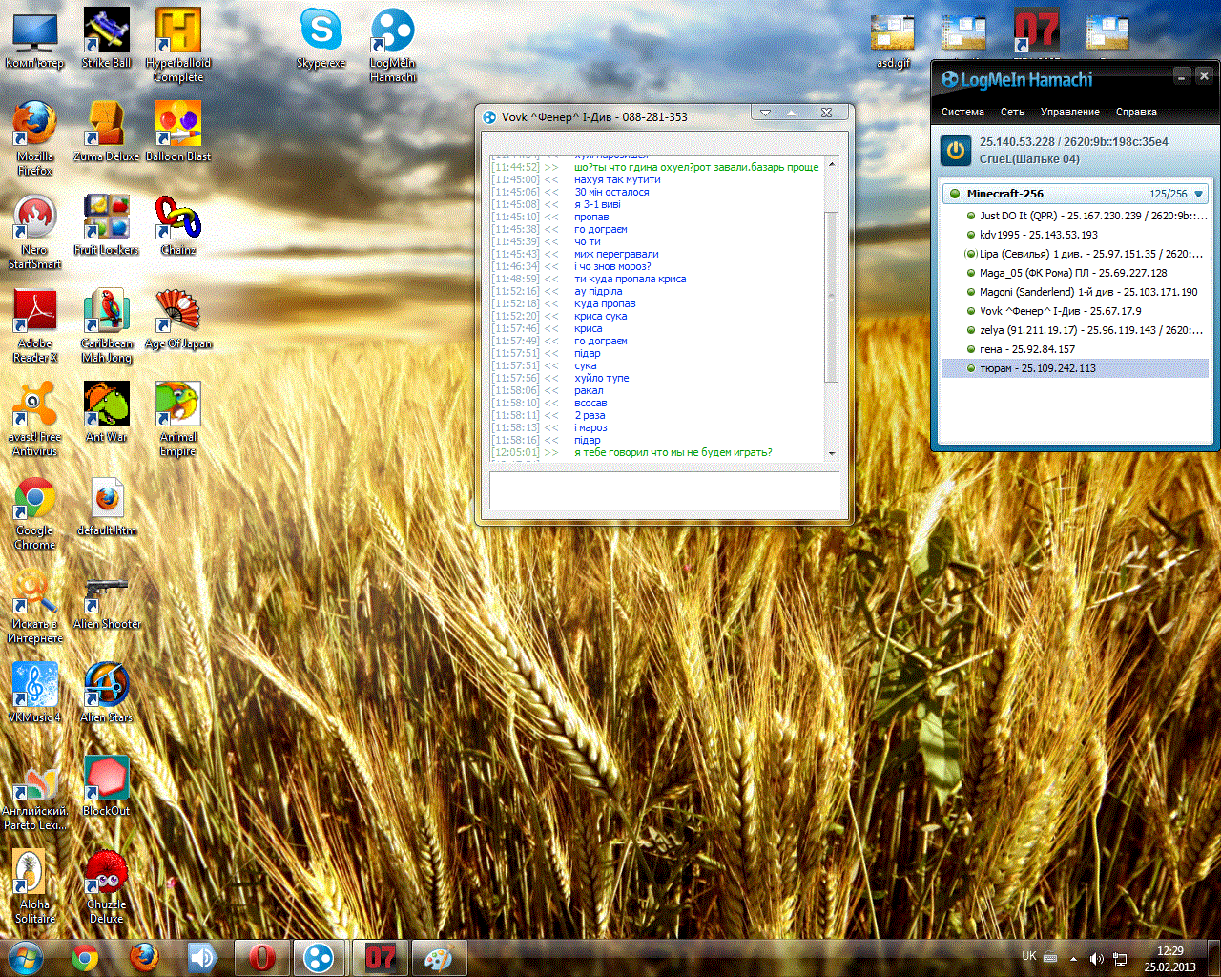1221x977 pixels.
Task: Click the Hamachi IP address 25.140.53.228
Action: (x=1017, y=142)
